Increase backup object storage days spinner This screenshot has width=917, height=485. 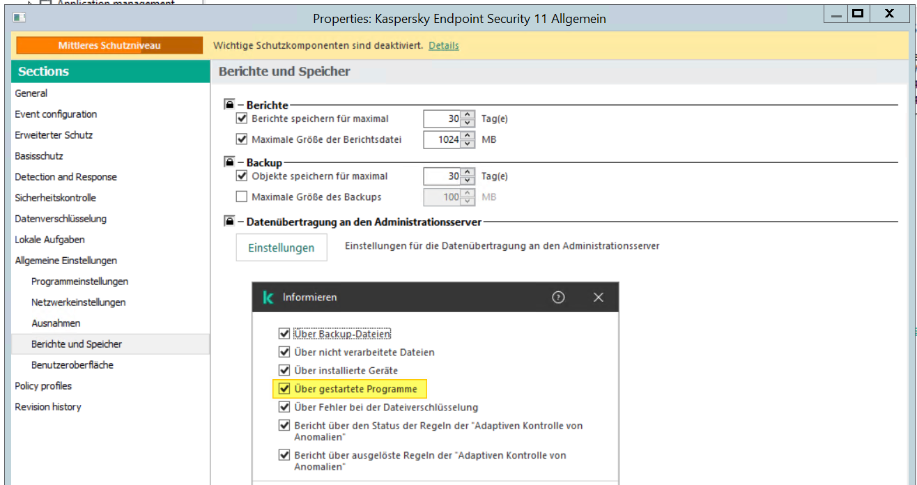(x=468, y=172)
